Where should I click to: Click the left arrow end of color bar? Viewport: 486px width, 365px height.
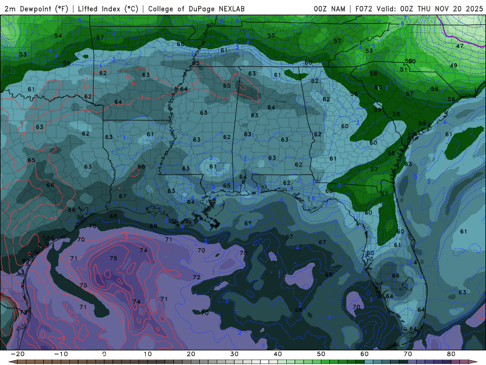(x=12, y=362)
